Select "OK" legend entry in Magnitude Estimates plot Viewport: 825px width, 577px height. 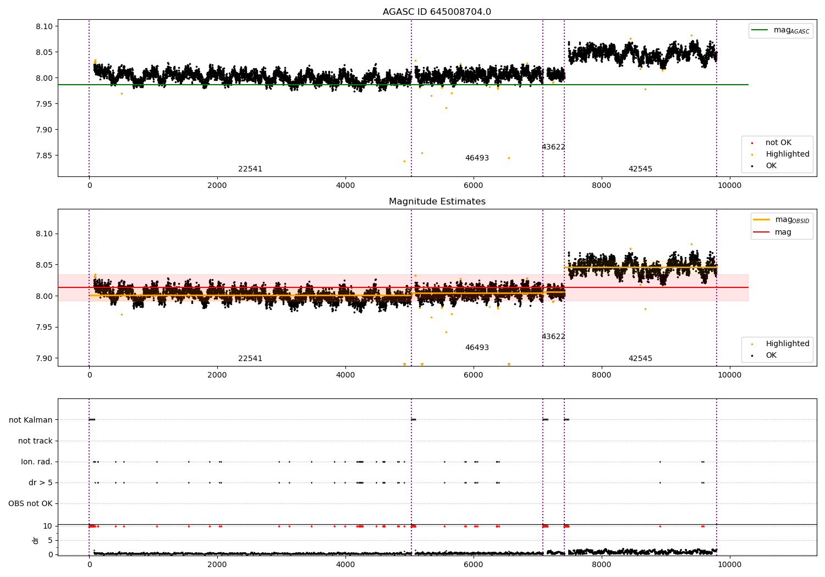(x=771, y=356)
